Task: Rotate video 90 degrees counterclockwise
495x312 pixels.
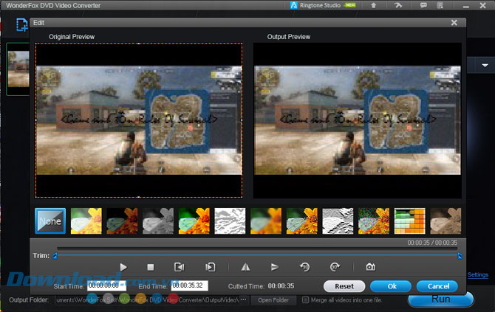Action: click(x=304, y=267)
